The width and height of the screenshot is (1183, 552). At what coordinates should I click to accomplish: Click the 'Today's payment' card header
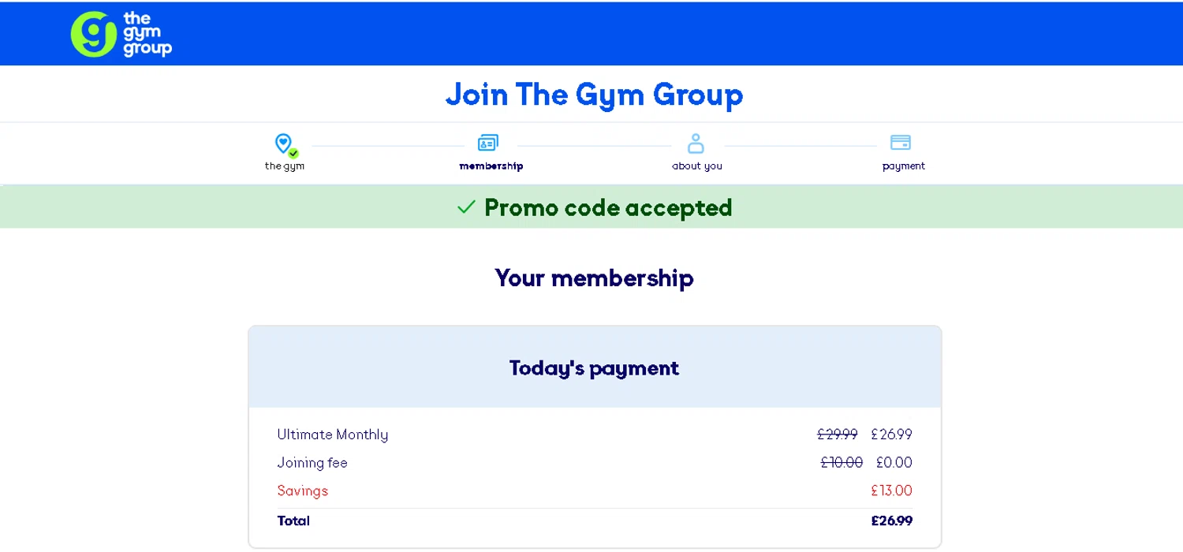pos(594,368)
